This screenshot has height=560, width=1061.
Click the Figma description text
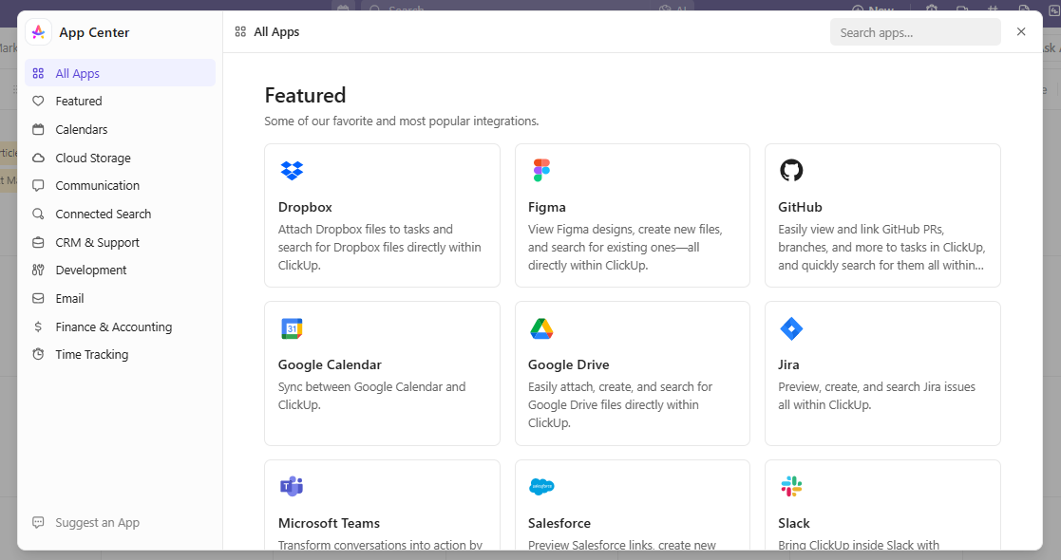(x=625, y=248)
